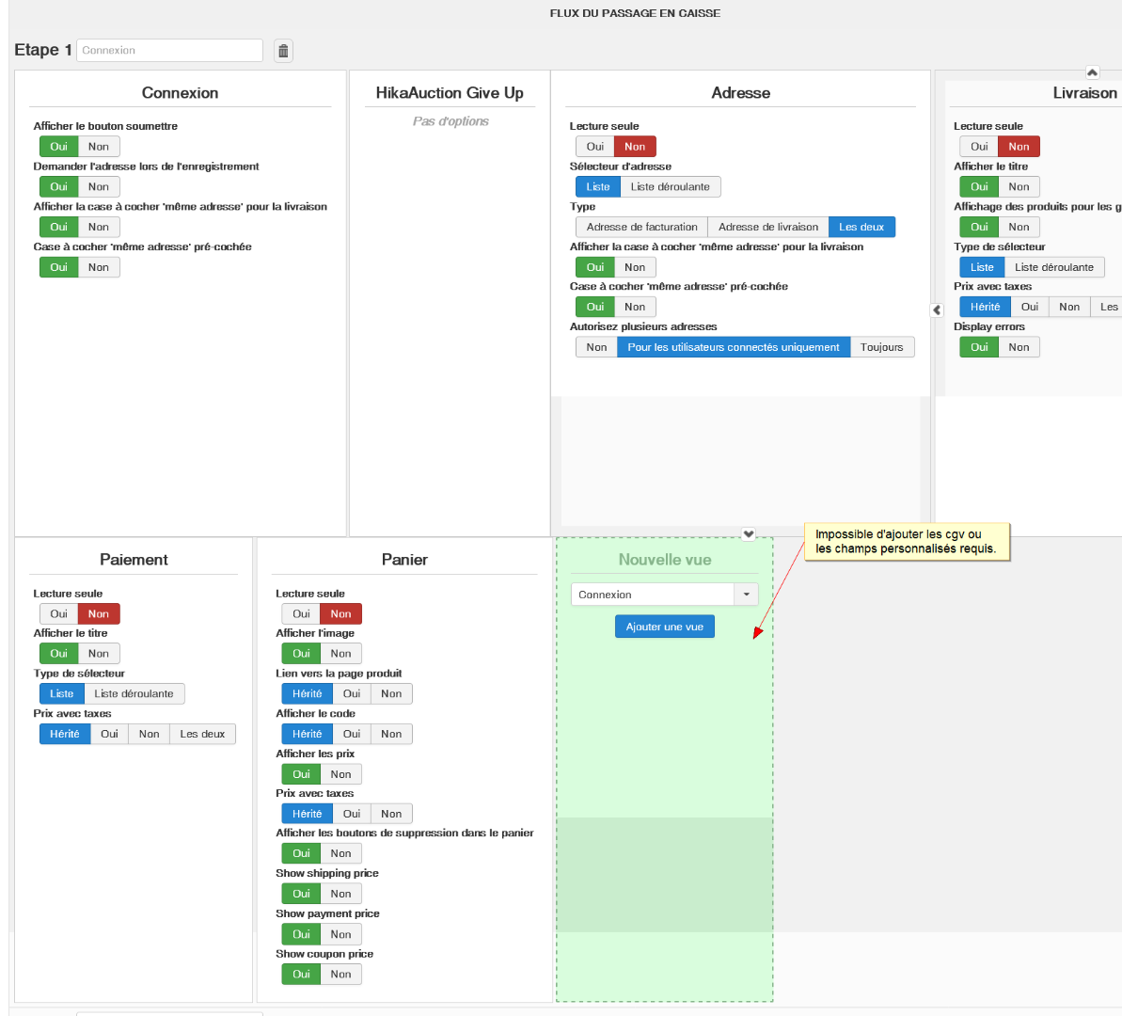Choose "Les deux" for Paiement Prix avec taxes
The width and height of the screenshot is (1122, 1016).
[202, 734]
